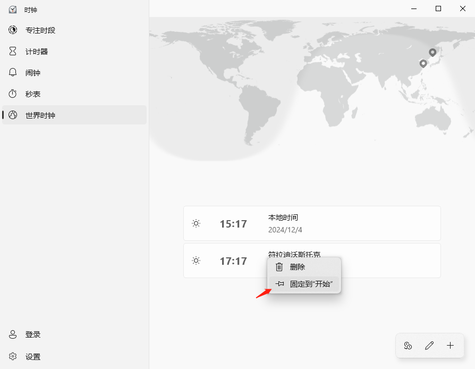
Task: Click the pencil edit clocks icon
Action: click(429, 346)
